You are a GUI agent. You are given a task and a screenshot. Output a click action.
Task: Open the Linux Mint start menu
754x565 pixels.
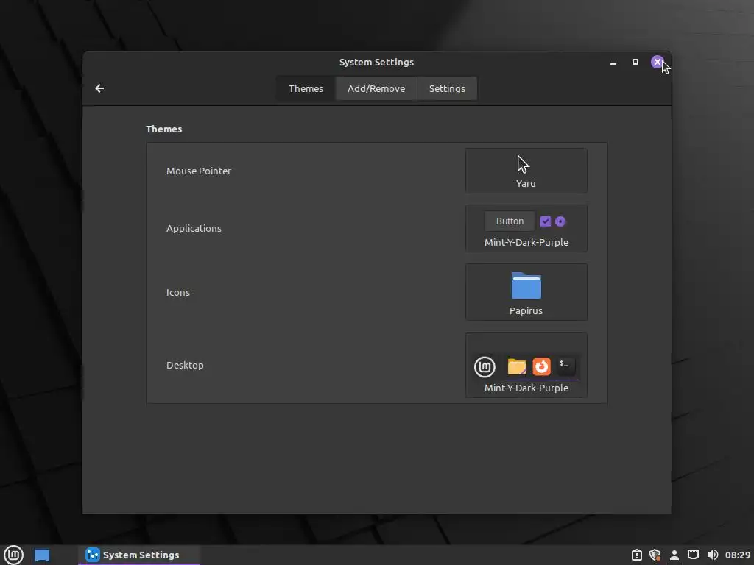point(13,555)
